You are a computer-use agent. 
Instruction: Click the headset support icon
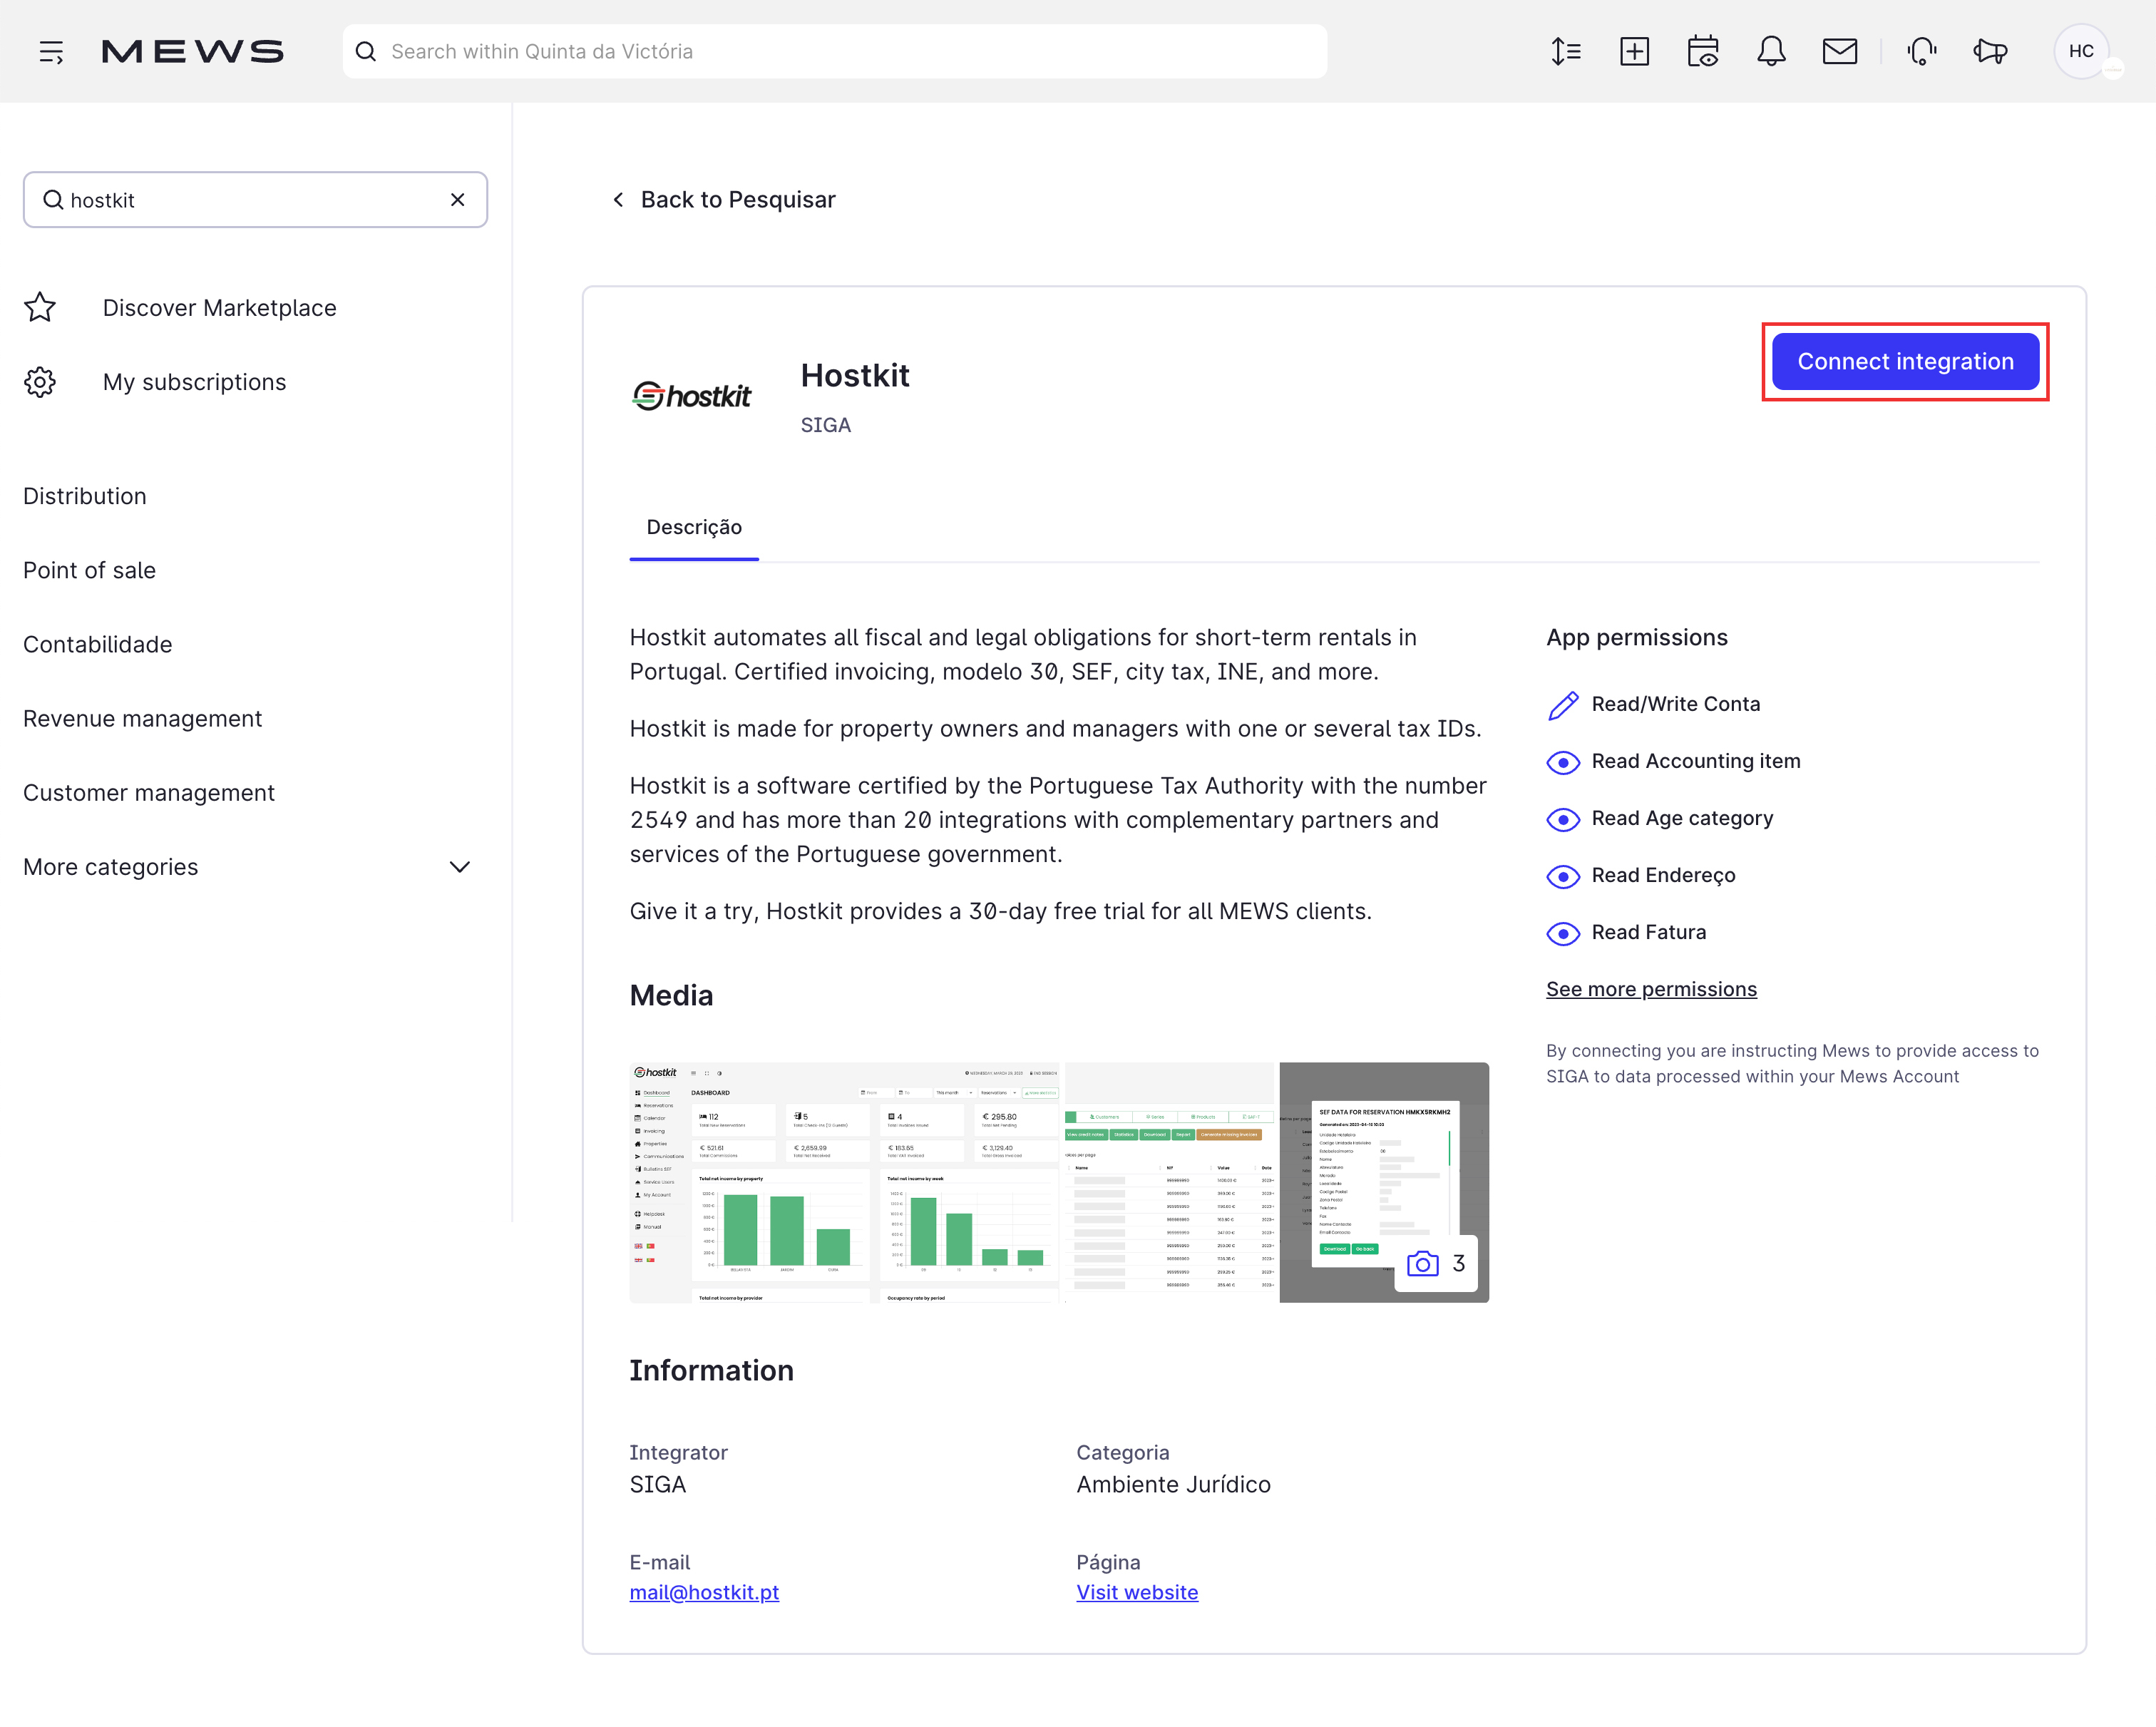click(1921, 52)
